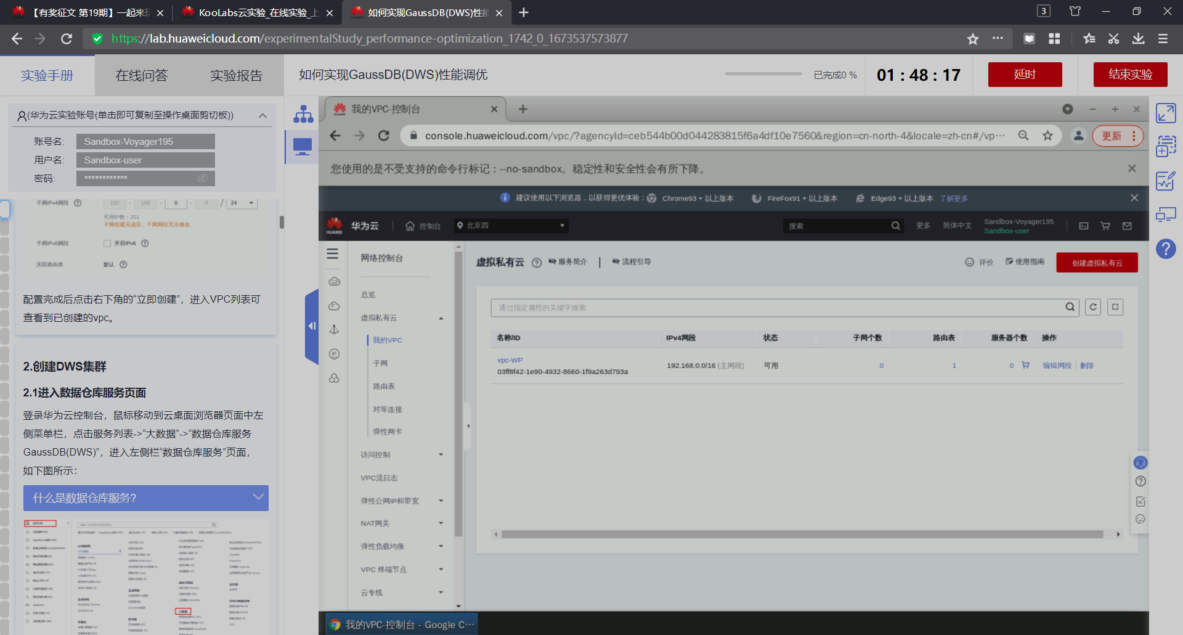
Task: Click the search icon in the VPC filter box
Action: (1070, 307)
